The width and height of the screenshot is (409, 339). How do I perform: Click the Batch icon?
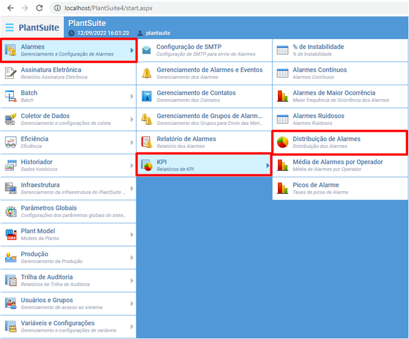(11, 96)
